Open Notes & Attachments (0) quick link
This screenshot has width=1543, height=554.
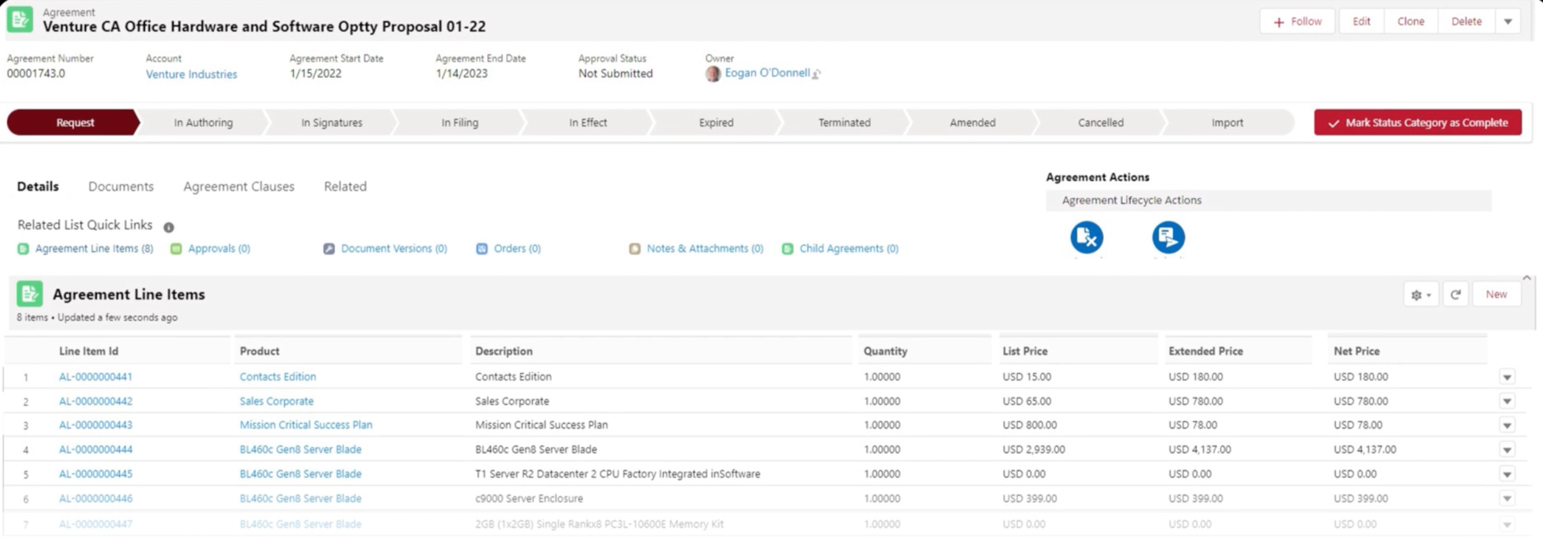click(704, 249)
